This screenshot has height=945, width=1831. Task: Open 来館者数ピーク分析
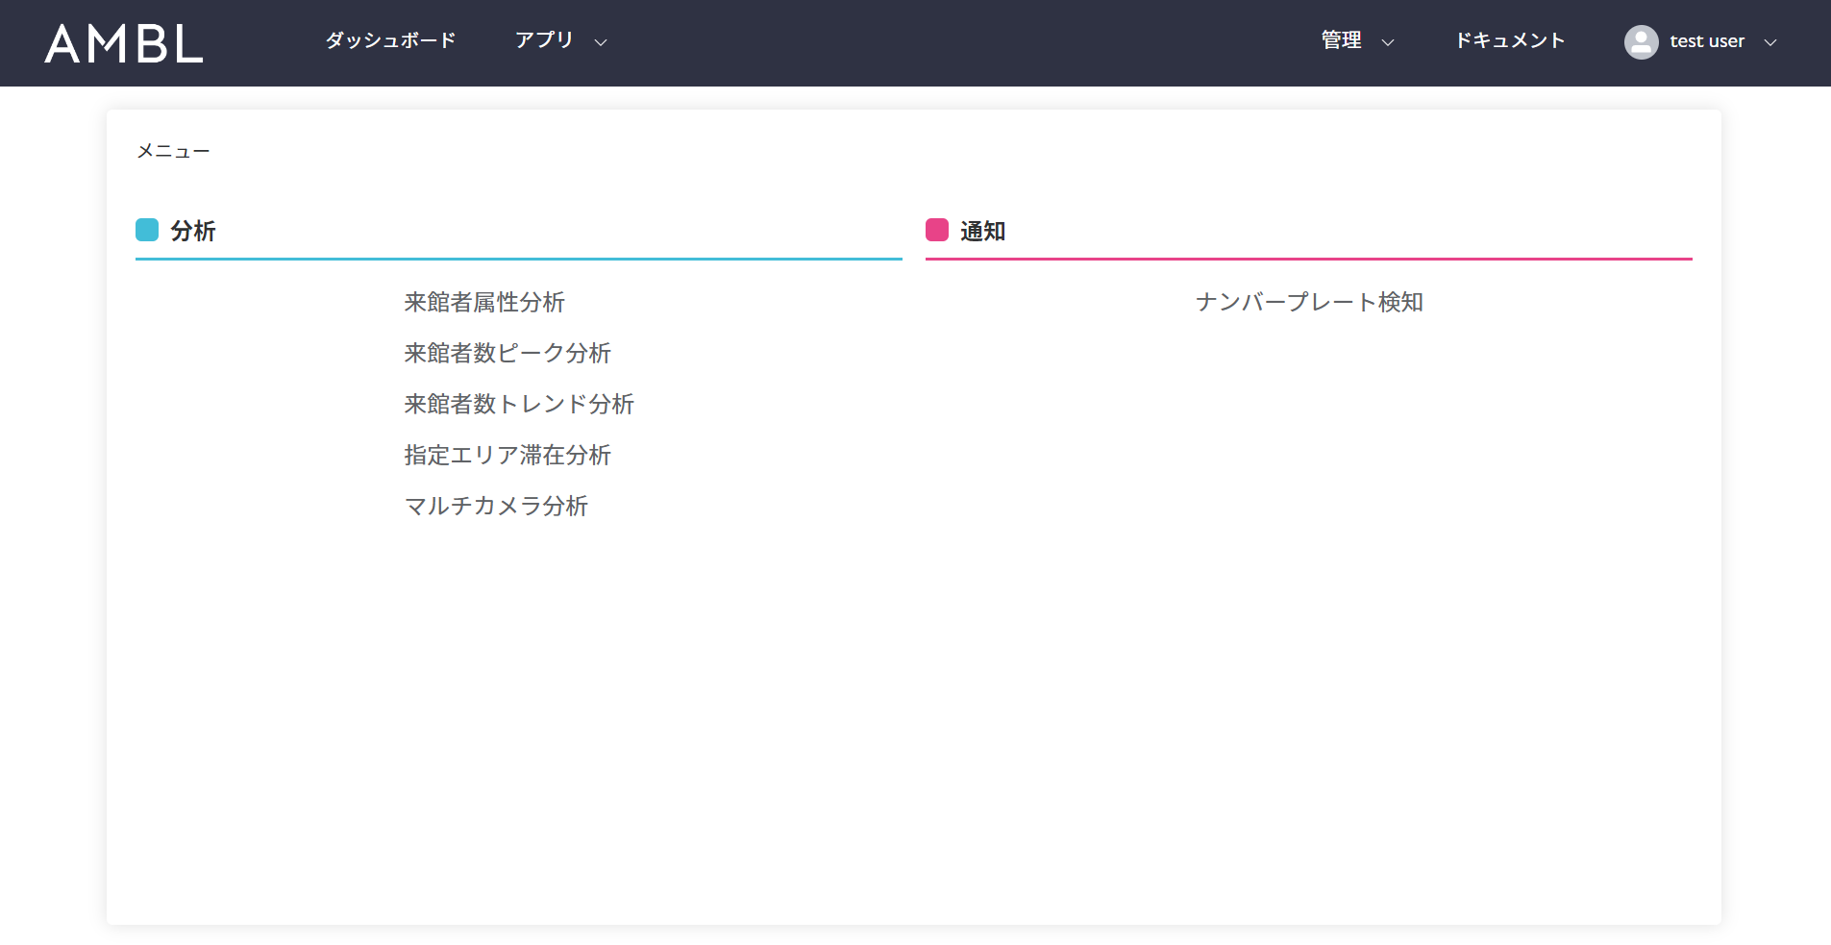tap(507, 353)
